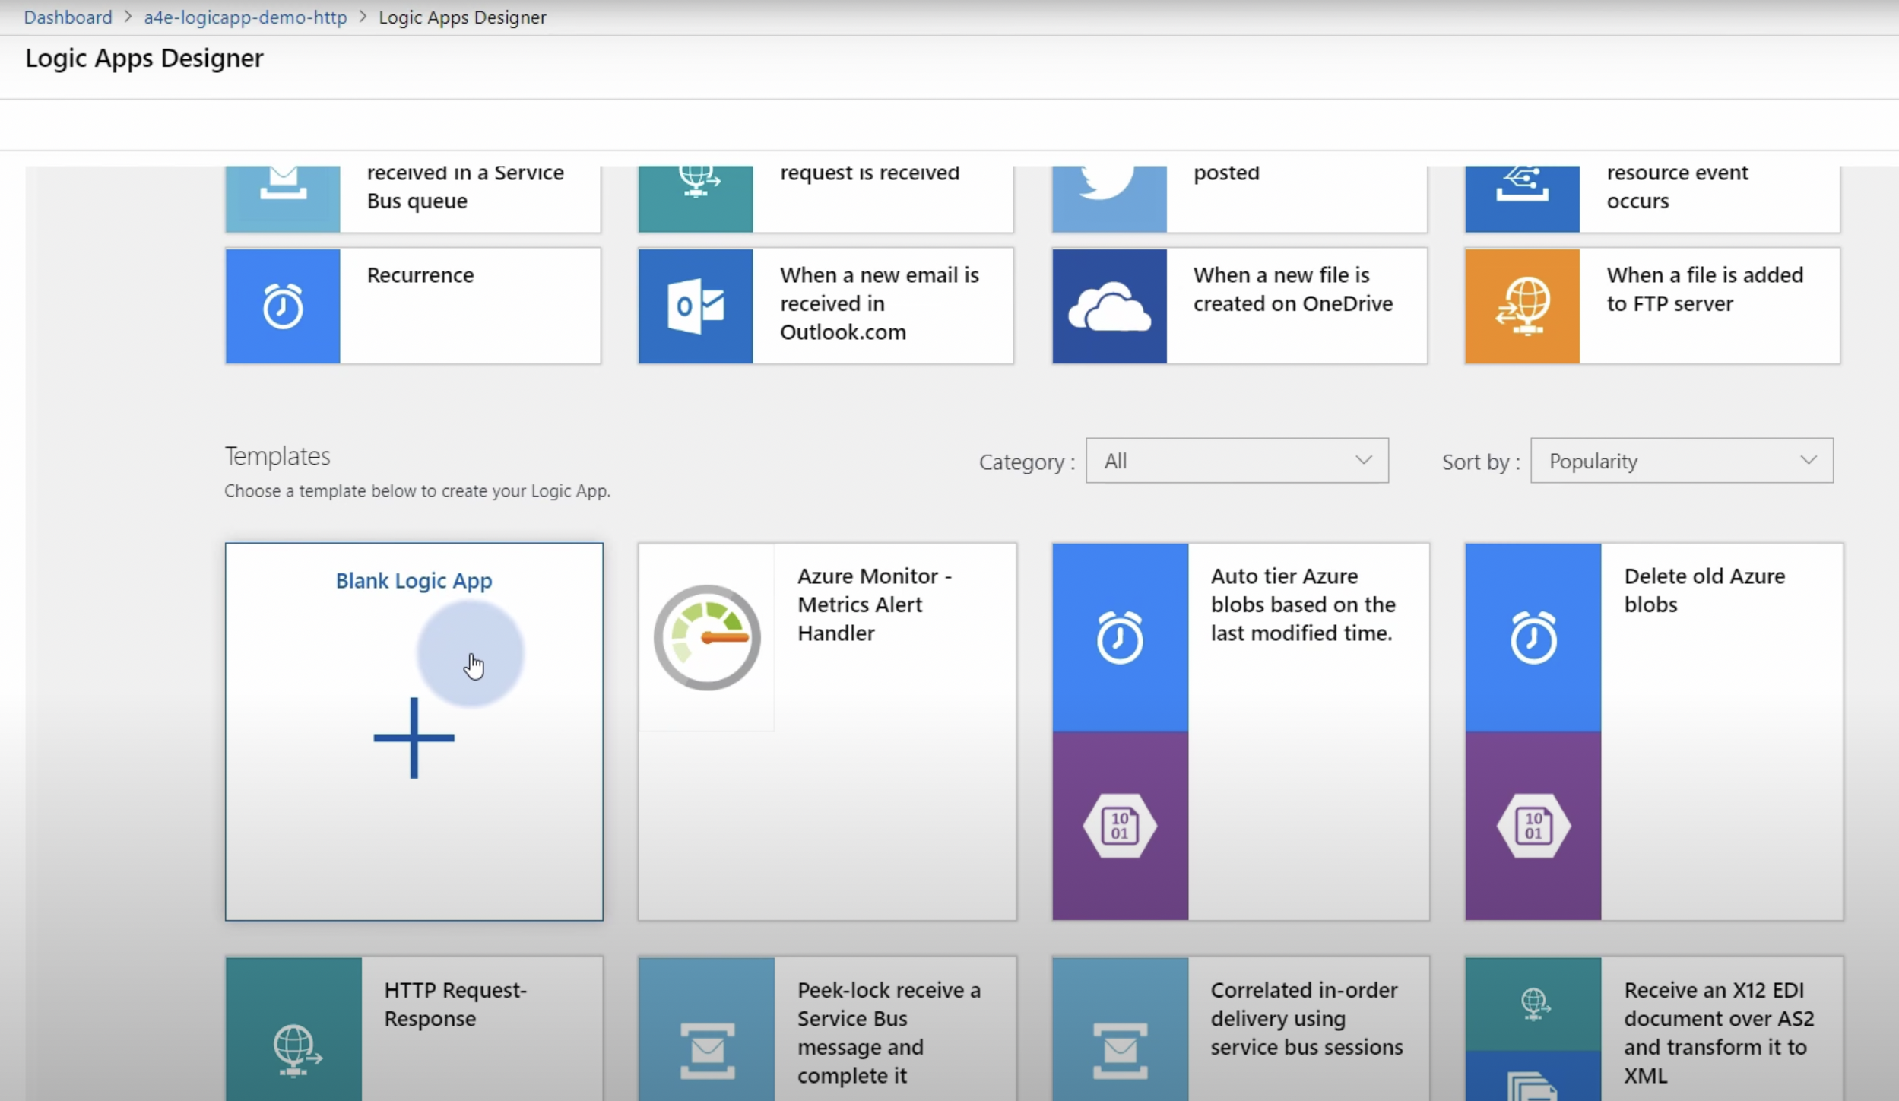Open the Category dropdown set to All
This screenshot has width=1899, height=1101.
click(1237, 460)
